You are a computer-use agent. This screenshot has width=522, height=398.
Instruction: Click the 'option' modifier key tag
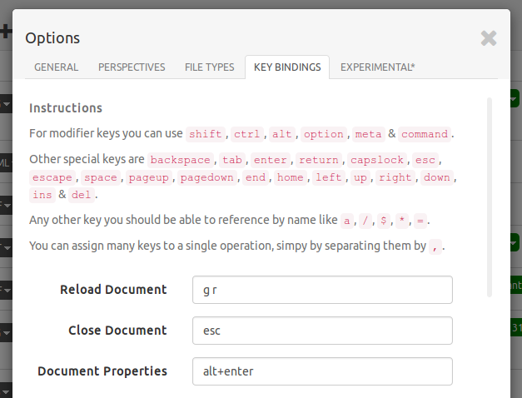[x=323, y=134]
